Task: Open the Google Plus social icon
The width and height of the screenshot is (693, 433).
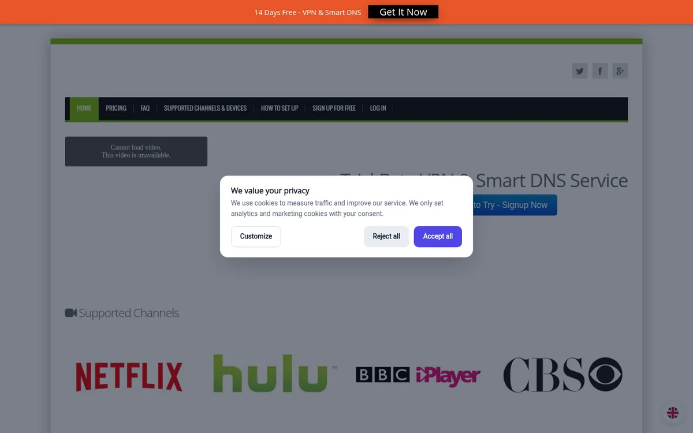Action: click(620, 71)
